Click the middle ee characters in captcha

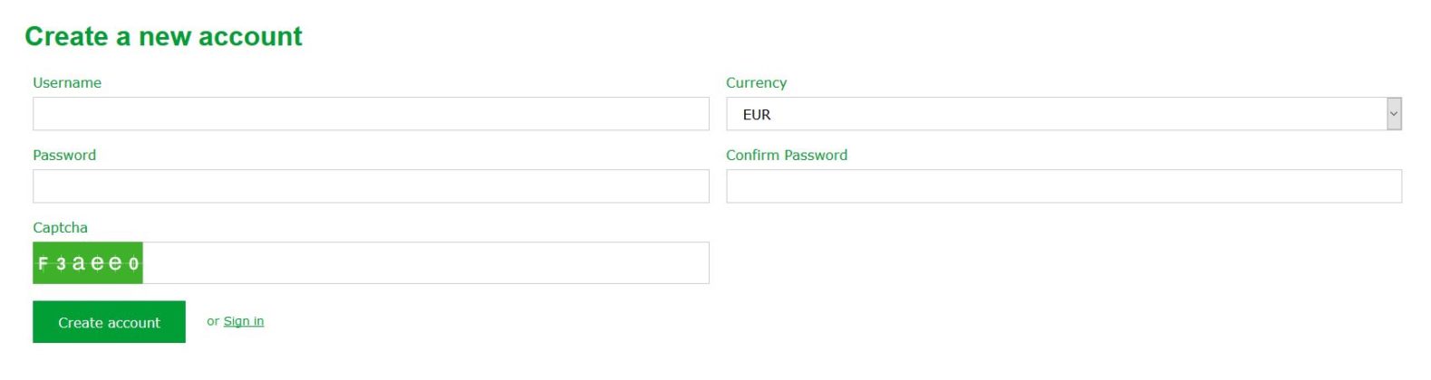tap(106, 263)
